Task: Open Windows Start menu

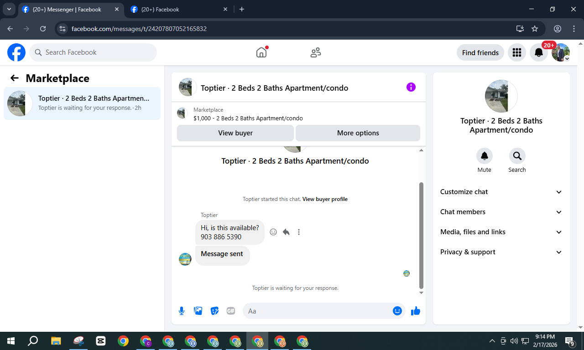Action: (x=11, y=341)
